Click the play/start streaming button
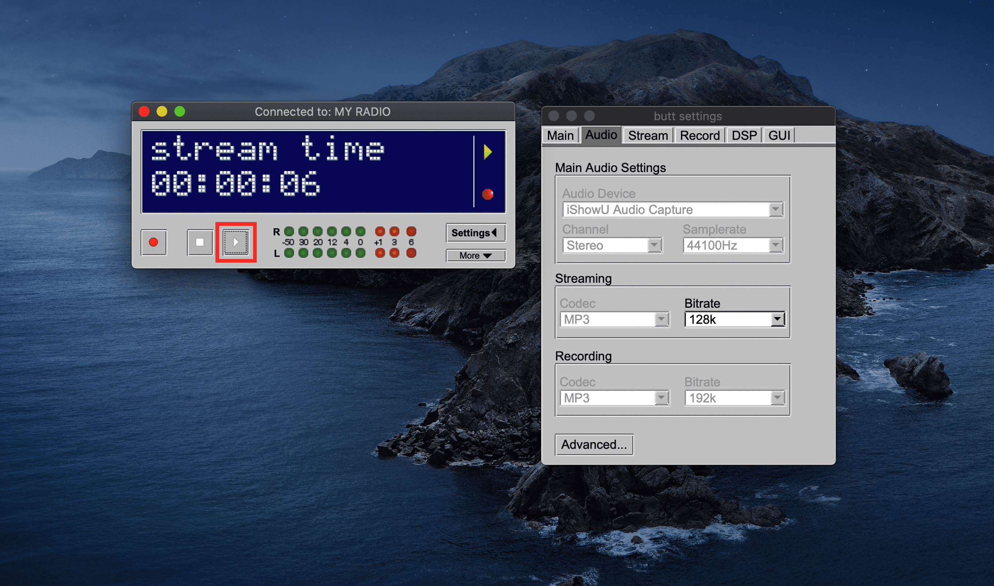The height and width of the screenshot is (586, 994). [x=236, y=242]
